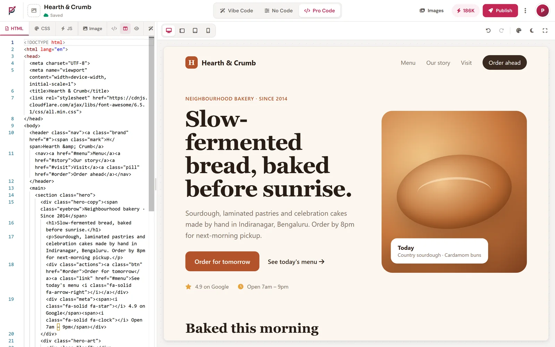
Task: Redo the last undone change
Action: pos(501,31)
